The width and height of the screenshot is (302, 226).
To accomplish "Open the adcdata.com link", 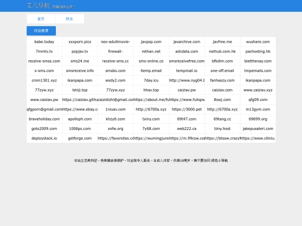I will [187, 51].
